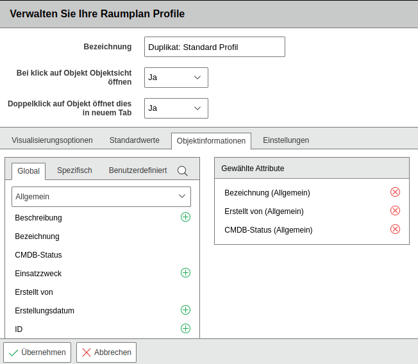This screenshot has height=364, width=418.
Task: Expand the Allgemein category dropdown
Action: pos(101,197)
